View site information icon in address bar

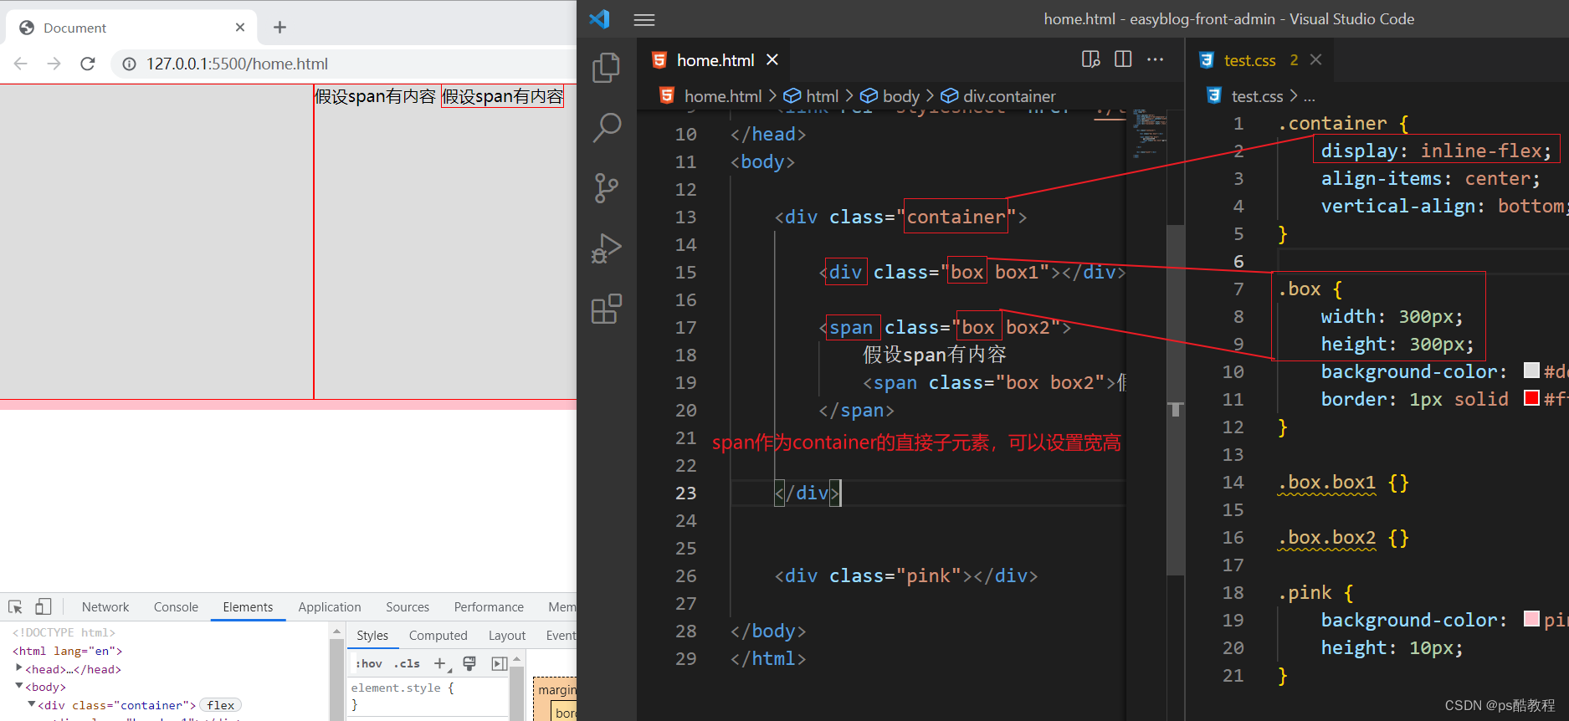point(130,64)
